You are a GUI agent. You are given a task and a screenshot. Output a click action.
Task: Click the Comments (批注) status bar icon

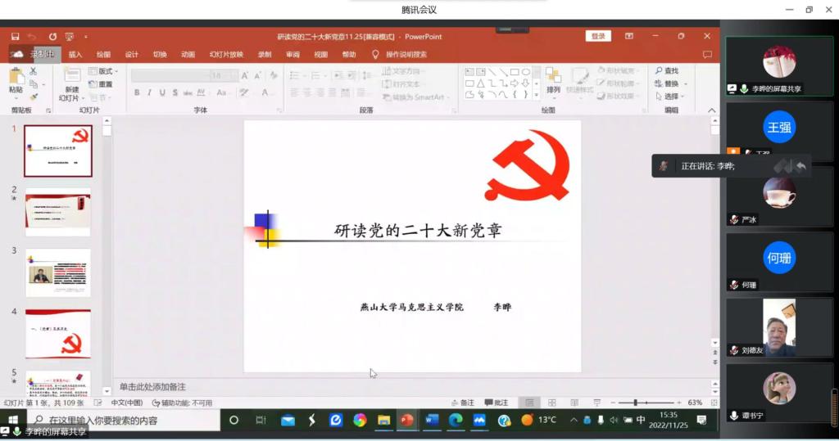coord(496,403)
